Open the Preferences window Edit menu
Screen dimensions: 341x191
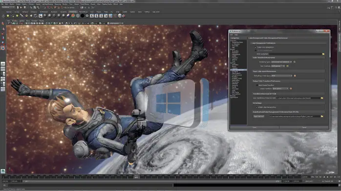tap(232, 35)
